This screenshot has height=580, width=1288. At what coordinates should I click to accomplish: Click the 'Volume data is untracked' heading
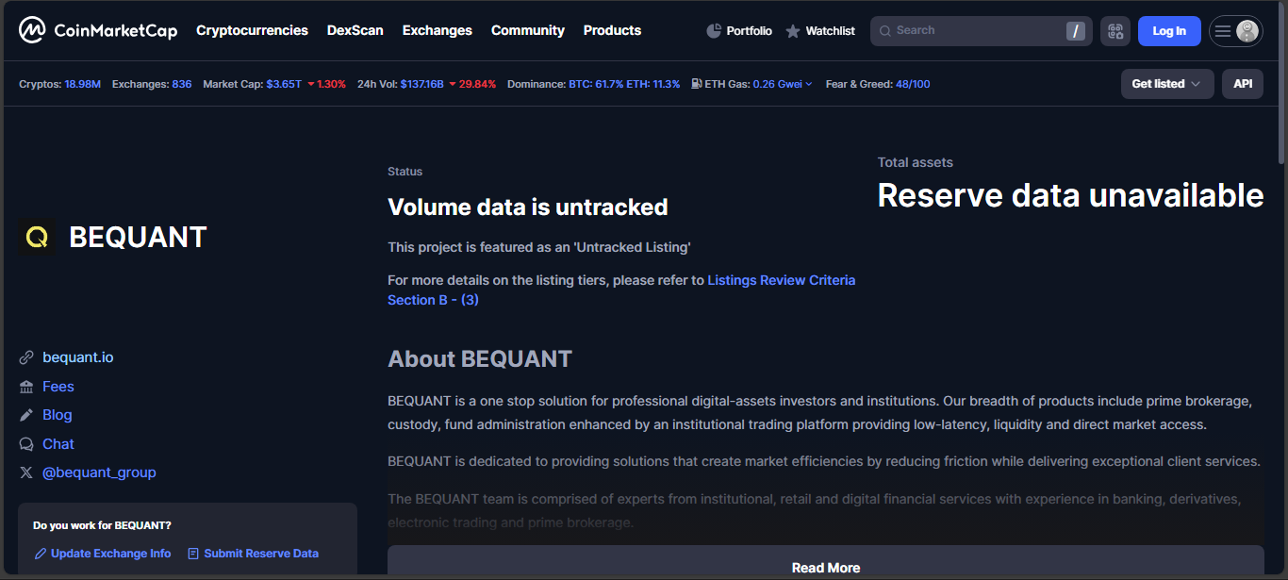(x=528, y=207)
